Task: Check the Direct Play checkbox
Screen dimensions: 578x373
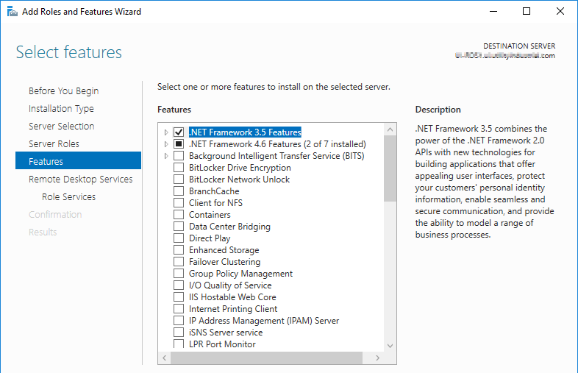Action: coord(179,238)
